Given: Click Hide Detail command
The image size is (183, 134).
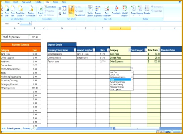Looking at the screenshot, I should [x=156, y=11].
